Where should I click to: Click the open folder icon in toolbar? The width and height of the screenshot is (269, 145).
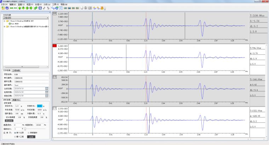coord(2,8)
